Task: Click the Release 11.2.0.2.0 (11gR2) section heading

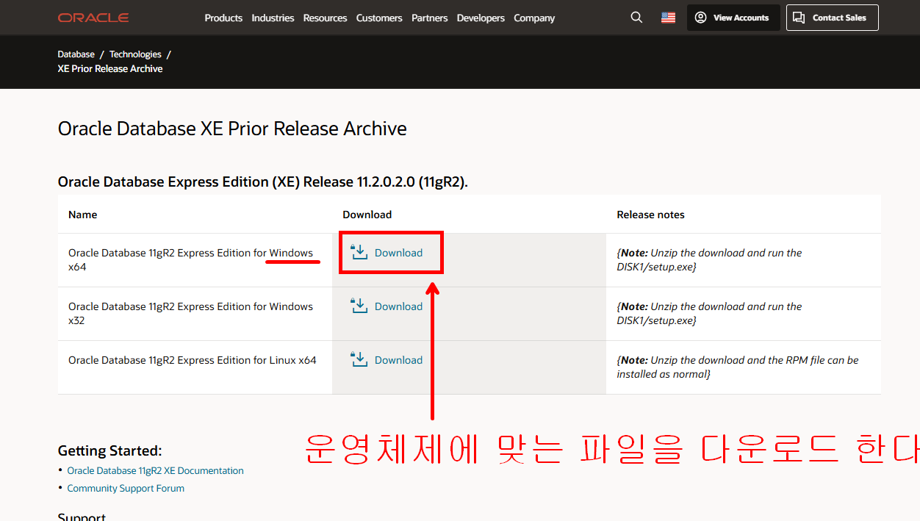Action: [262, 182]
